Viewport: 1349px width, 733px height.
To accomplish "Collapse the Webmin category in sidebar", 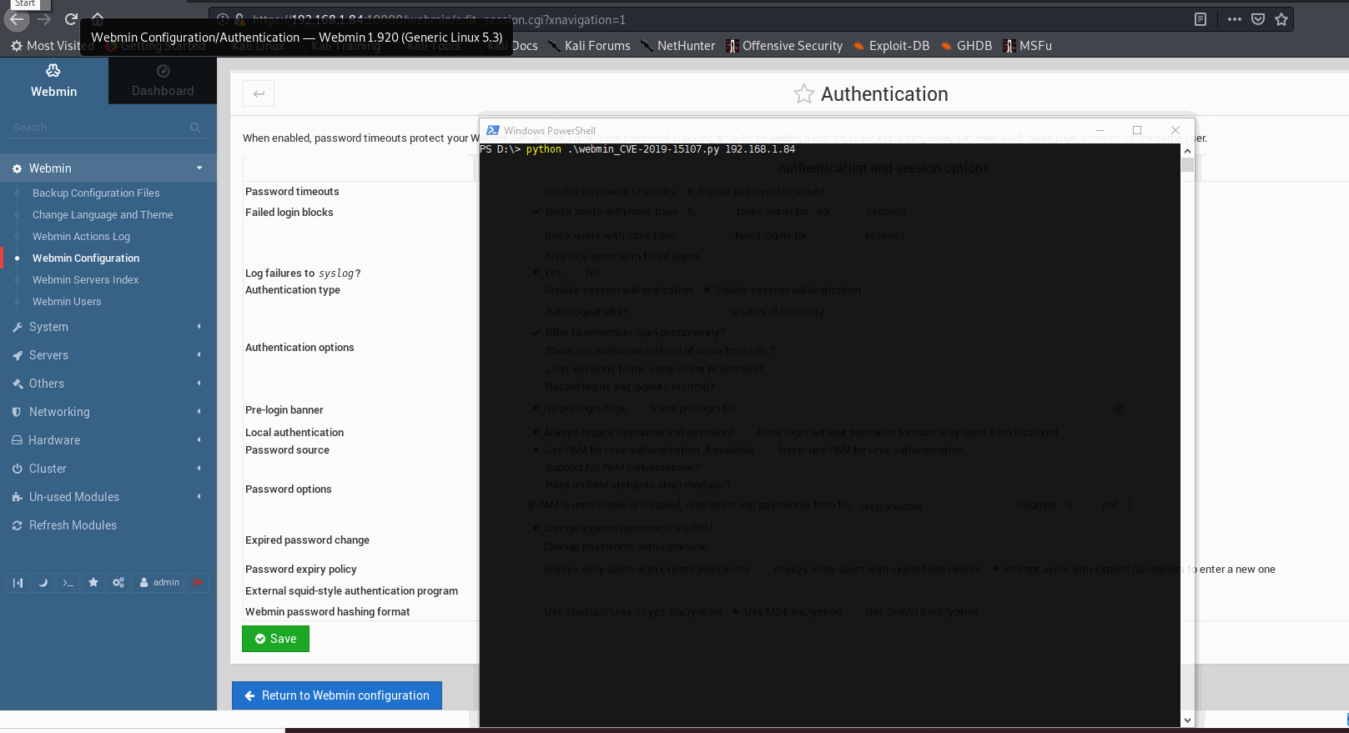I will click(108, 168).
